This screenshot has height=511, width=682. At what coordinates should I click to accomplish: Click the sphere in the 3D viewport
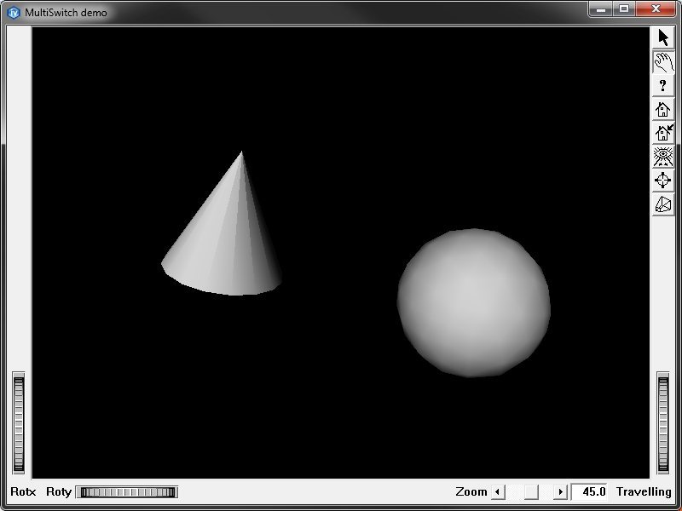click(473, 302)
